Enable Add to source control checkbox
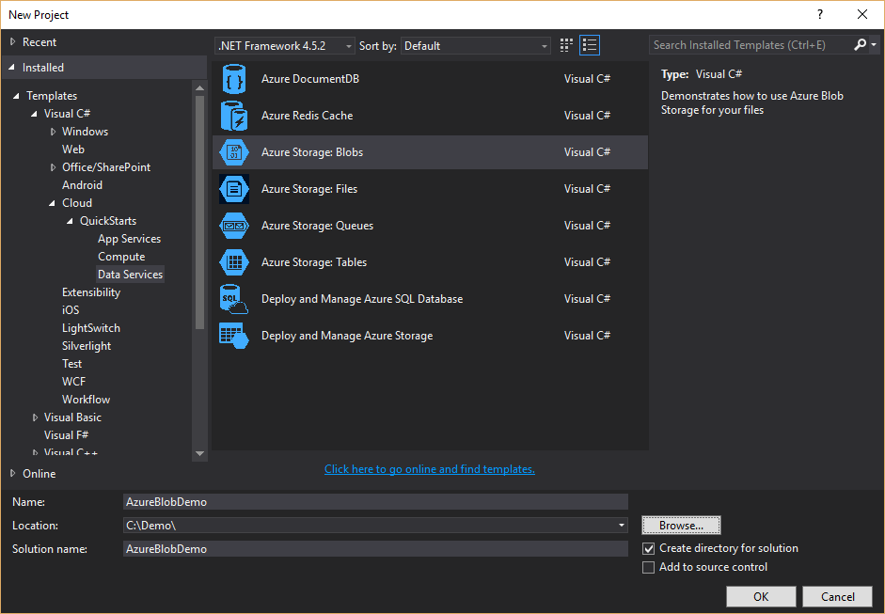 pyautogui.click(x=648, y=567)
